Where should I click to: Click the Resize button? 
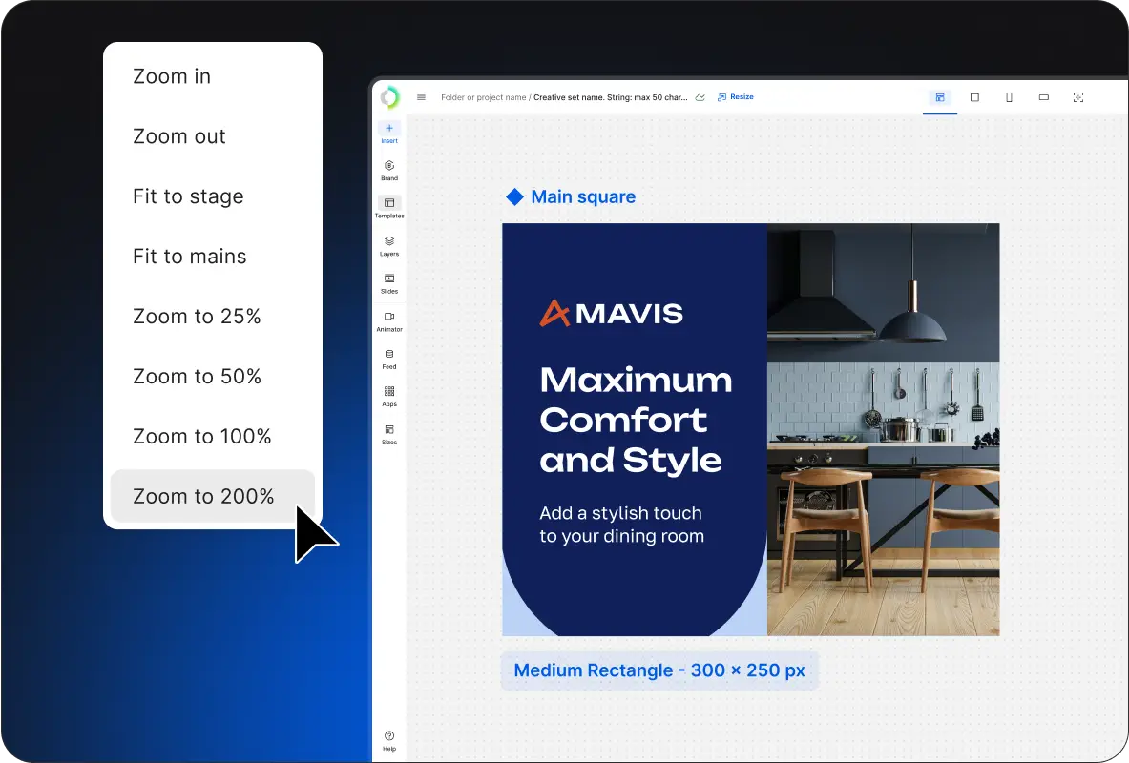point(735,97)
